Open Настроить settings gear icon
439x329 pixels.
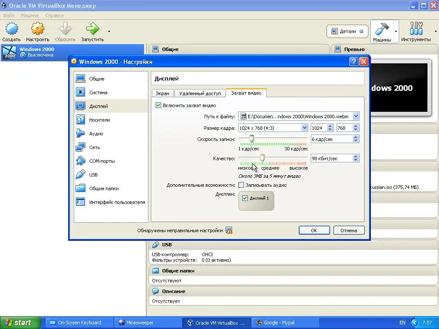pyautogui.click(x=38, y=29)
